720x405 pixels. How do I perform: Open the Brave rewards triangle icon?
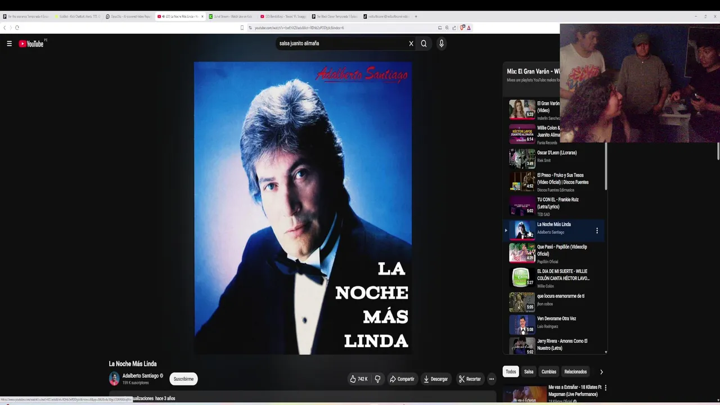(x=469, y=28)
